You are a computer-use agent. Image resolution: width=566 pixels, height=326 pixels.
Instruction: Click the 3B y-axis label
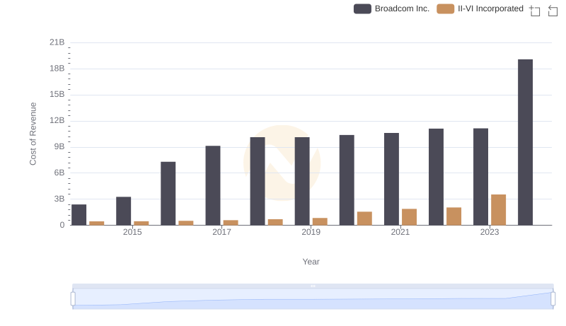pos(59,199)
